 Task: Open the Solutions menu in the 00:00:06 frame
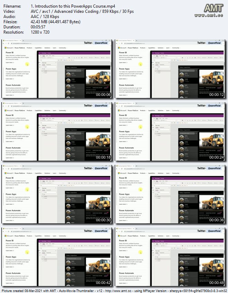47,48
